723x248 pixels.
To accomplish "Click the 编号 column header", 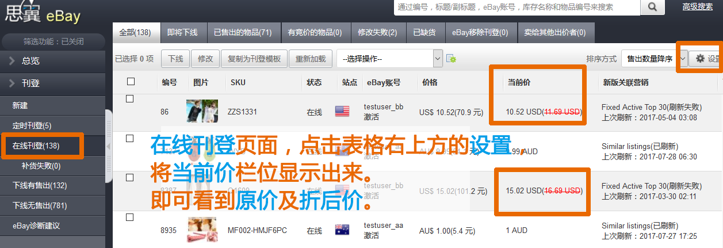I will click(169, 82).
